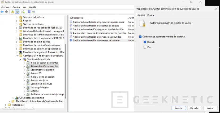Screen dimensions: 220x113
Task: Close the Propiedades dialog with X
Action: click(x=216, y=9)
